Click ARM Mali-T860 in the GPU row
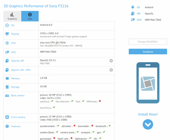170x140 pixels. (48, 52)
